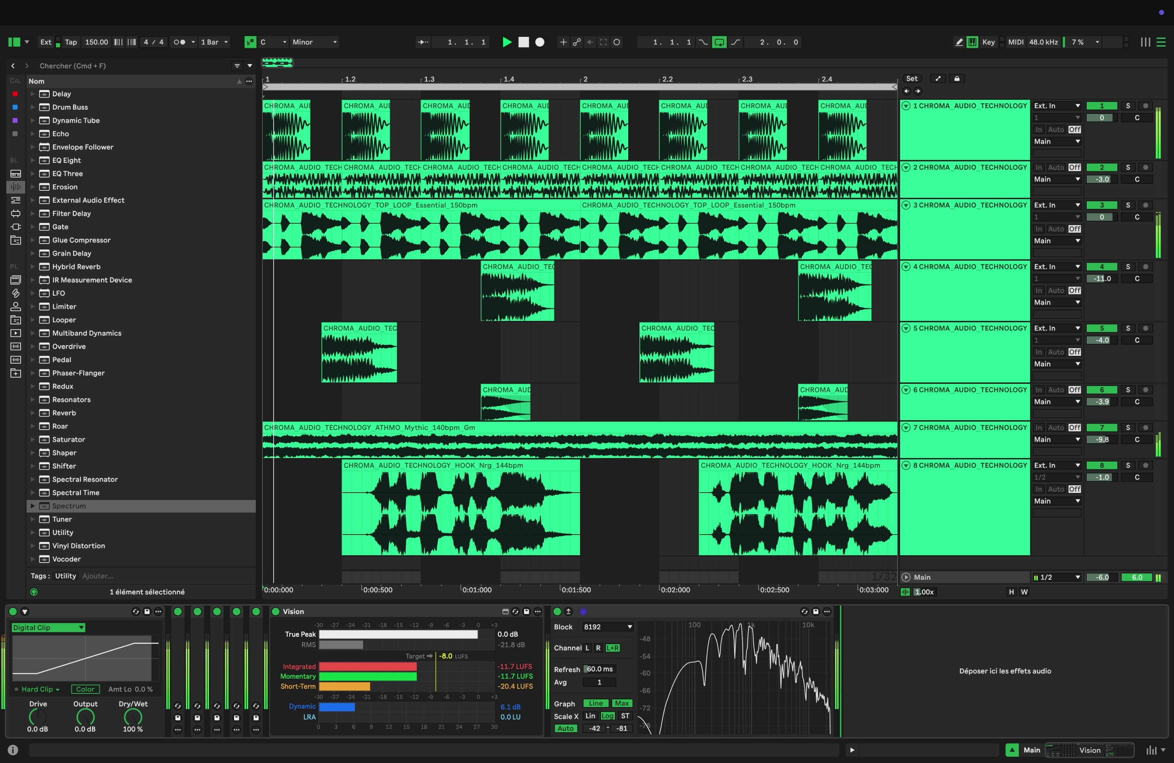
Task: Click the Tap tempo button
Action: pyautogui.click(x=71, y=42)
